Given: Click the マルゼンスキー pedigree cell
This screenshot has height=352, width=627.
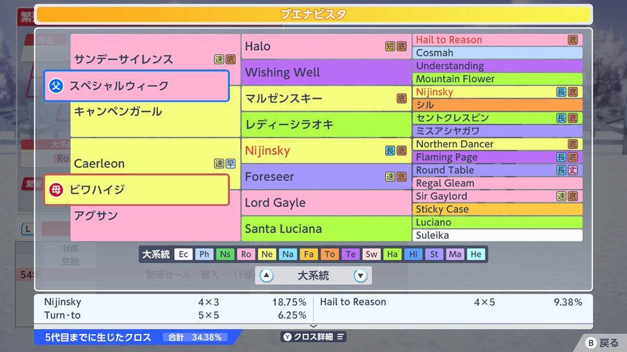Looking at the screenshot, I should [326, 99].
